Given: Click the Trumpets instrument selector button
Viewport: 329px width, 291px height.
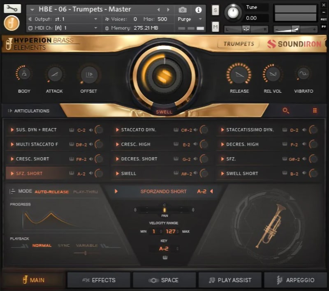Looking at the screenshot, I should pyautogui.click(x=239, y=44).
